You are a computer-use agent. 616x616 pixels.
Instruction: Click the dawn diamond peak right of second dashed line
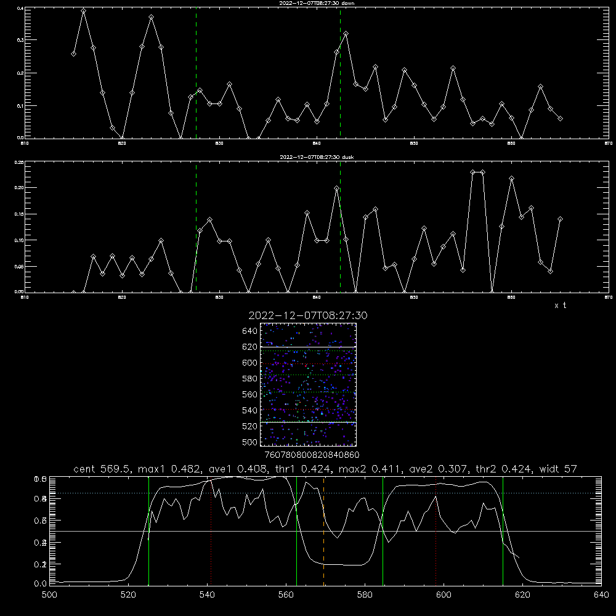click(346, 34)
